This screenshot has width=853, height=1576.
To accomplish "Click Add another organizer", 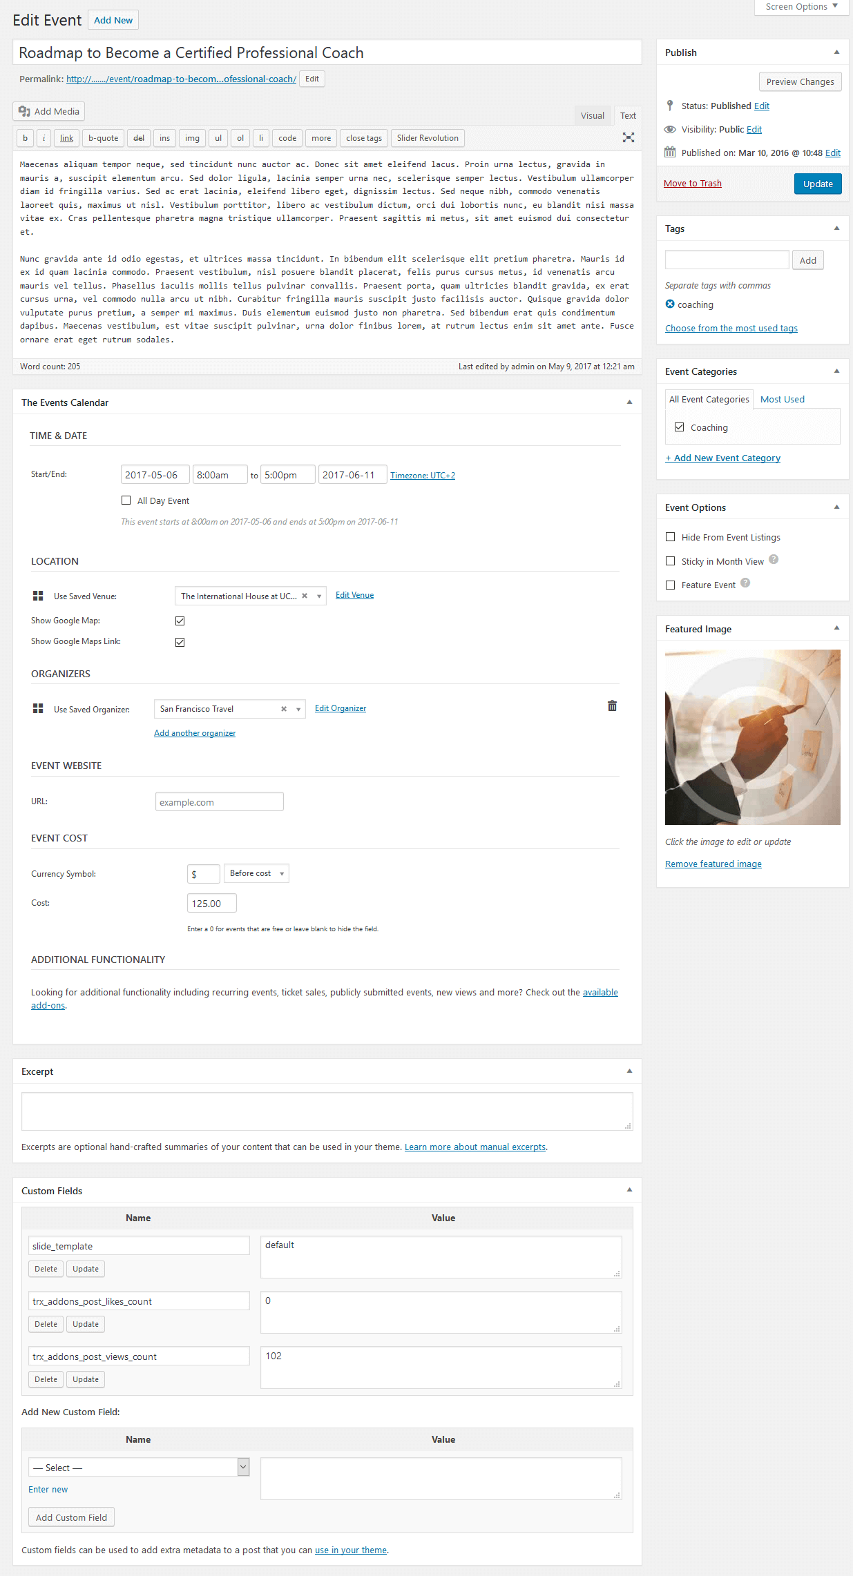I will coord(195,733).
